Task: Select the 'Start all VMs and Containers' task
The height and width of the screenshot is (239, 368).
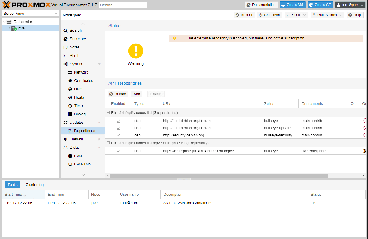Action: click(x=184, y=203)
